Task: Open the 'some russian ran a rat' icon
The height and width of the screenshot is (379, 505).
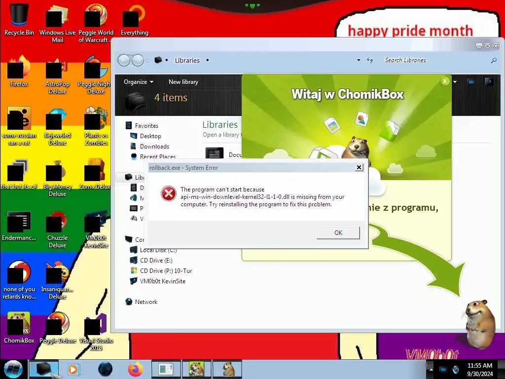Action: pyautogui.click(x=19, y=126)
